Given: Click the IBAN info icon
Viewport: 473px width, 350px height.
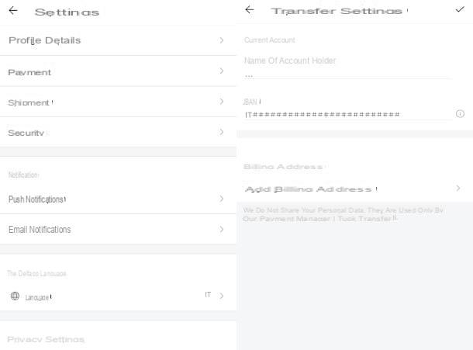Looking at the screenshot, I should pos(460,114).
